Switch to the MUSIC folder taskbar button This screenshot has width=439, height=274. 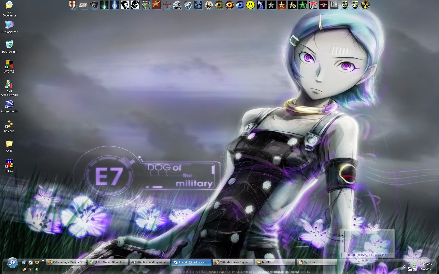275,262
